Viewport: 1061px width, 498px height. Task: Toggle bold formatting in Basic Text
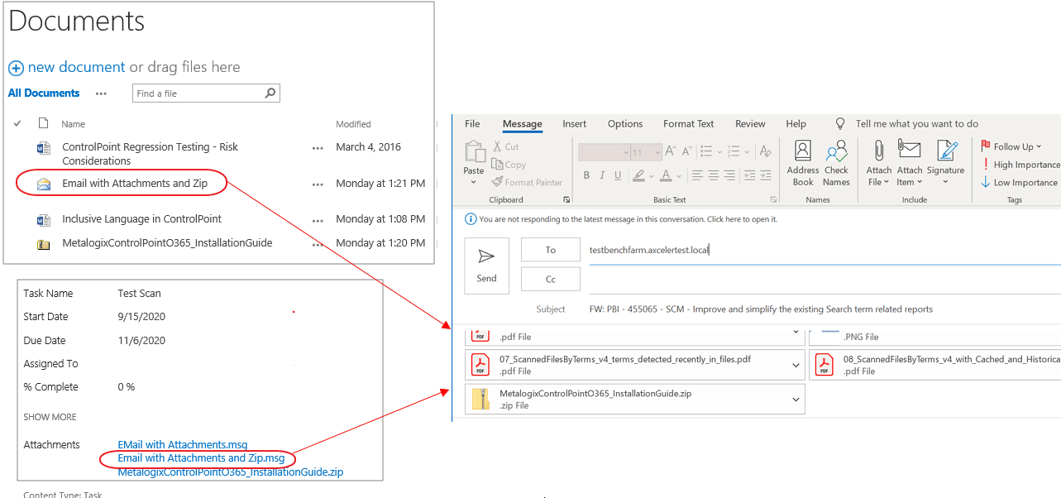click(586, 176)
